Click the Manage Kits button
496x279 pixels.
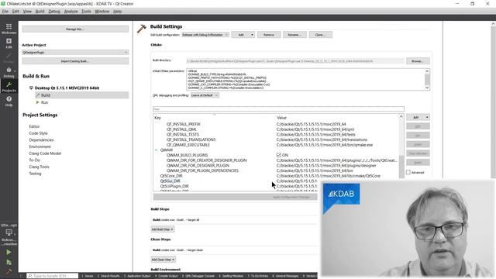(75, 29)
